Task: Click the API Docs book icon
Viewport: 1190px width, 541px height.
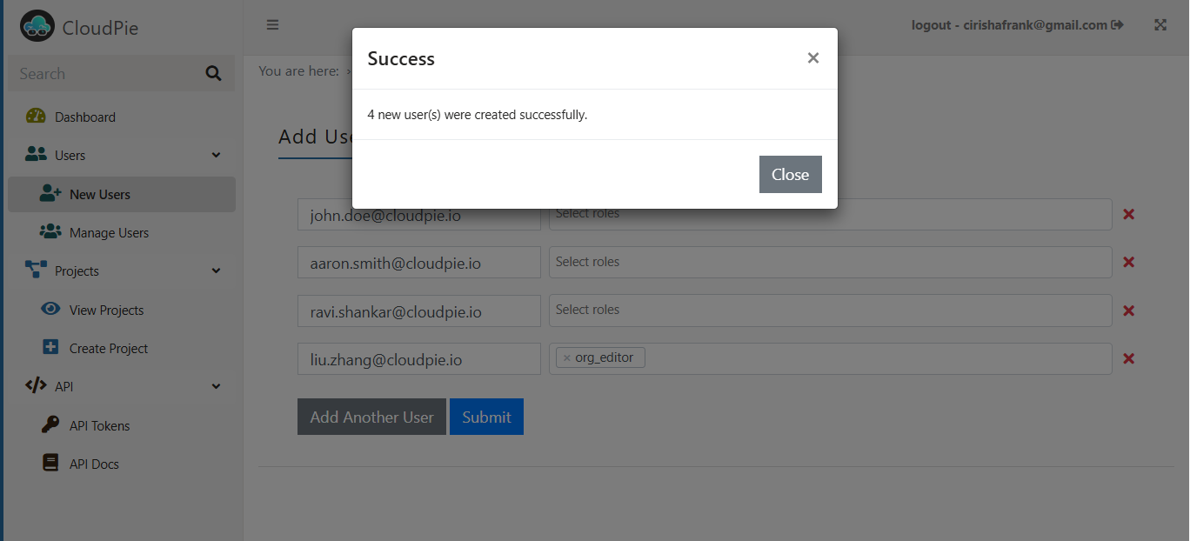Action: (x=50, y=463)
